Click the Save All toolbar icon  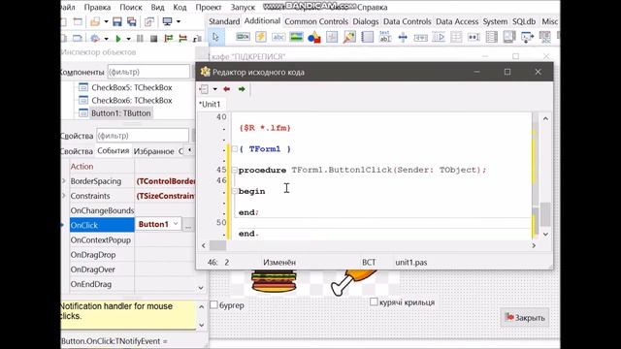[x=131, y=21]
